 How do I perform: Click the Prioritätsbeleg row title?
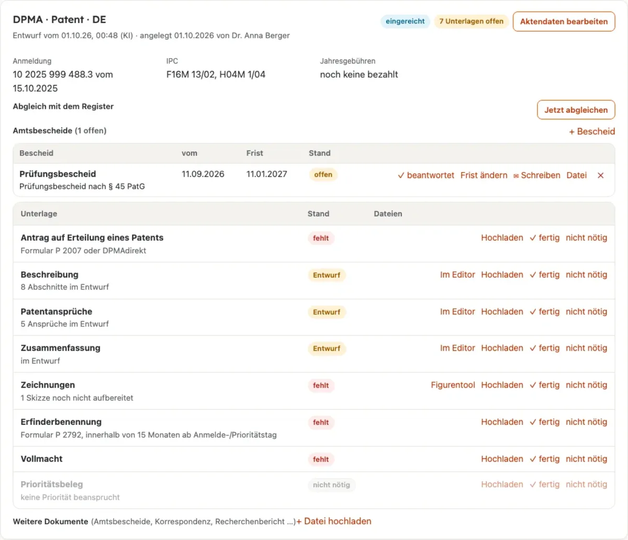(x=52, y=485)
